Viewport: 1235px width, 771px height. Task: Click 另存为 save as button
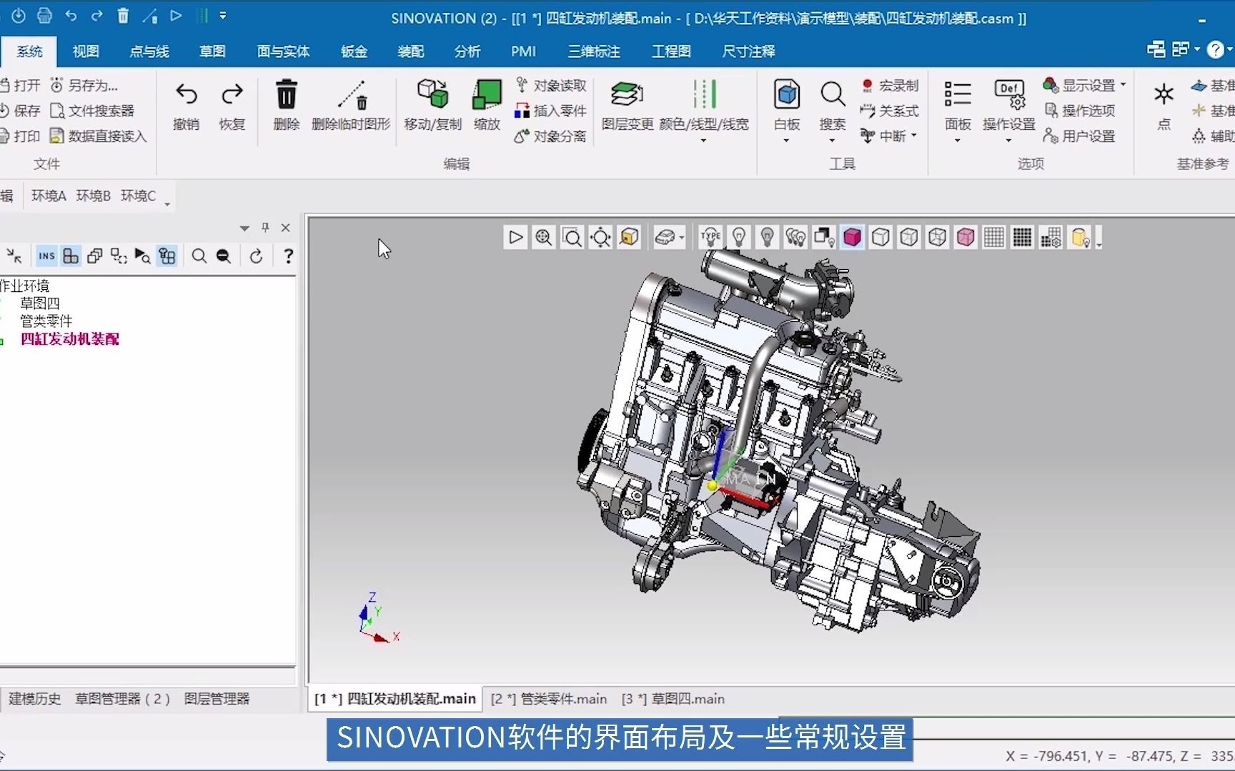pos(84,86)
